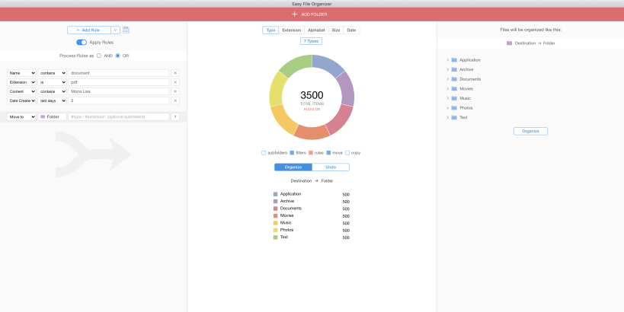Viewport: 624px width, 312px height.
Task: Toggle the rules checkbox
Action: 310,153
